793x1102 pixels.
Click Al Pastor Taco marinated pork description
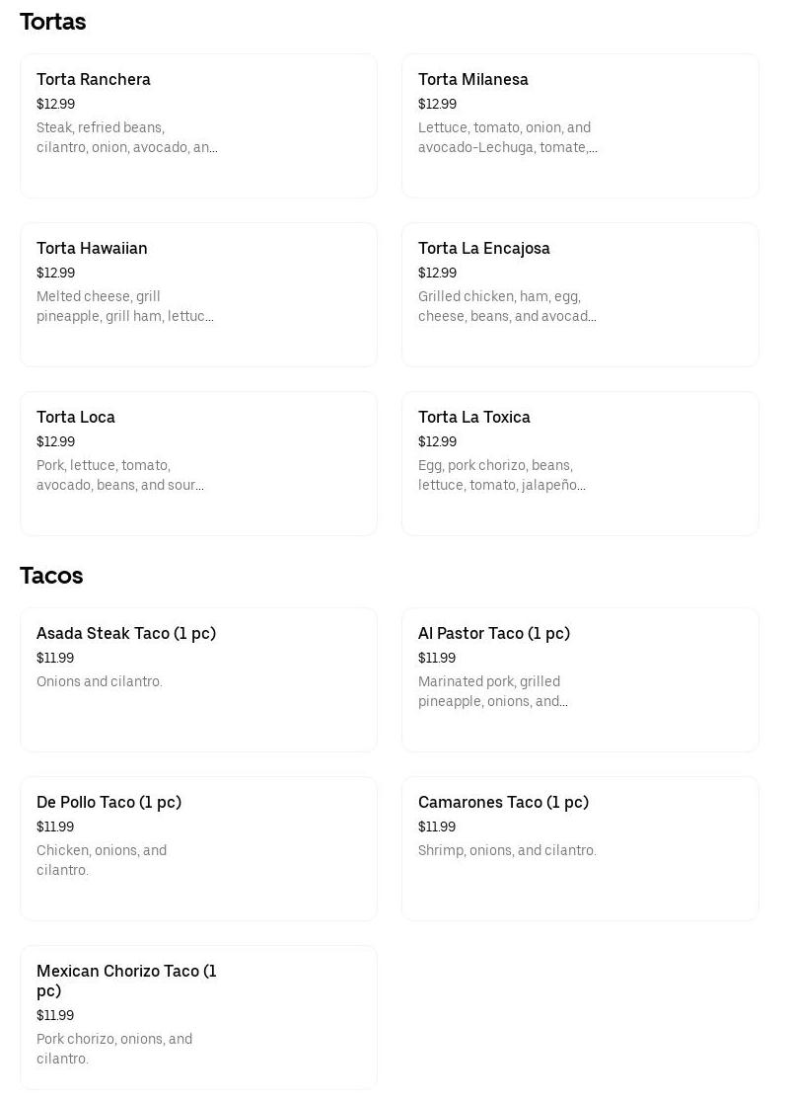[x=492, y=692]
